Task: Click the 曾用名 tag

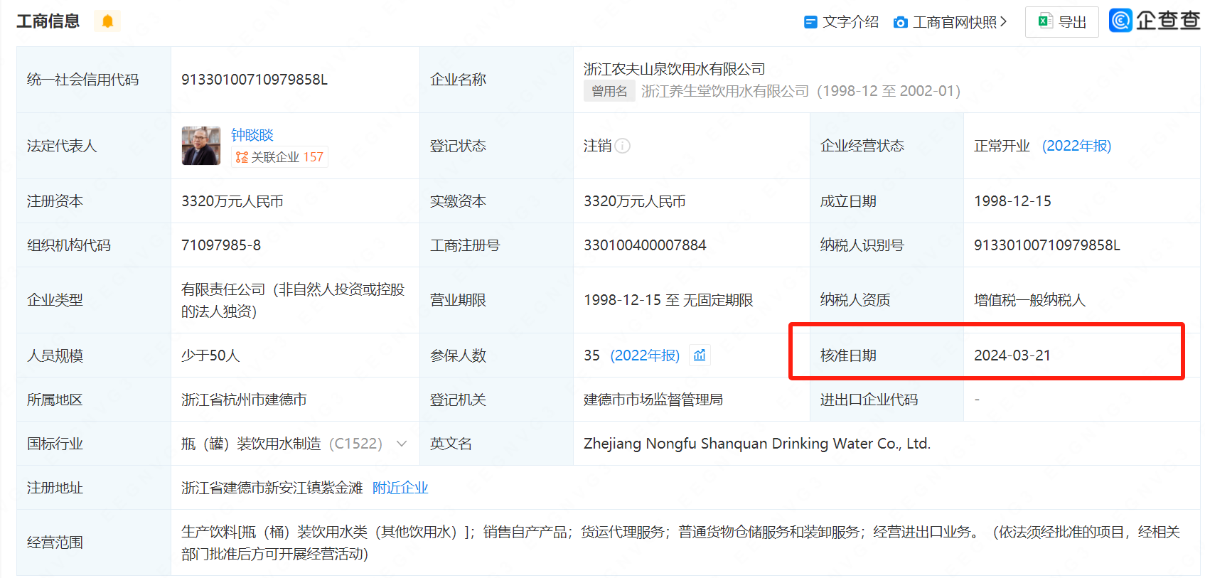Action: pos(609,91)
